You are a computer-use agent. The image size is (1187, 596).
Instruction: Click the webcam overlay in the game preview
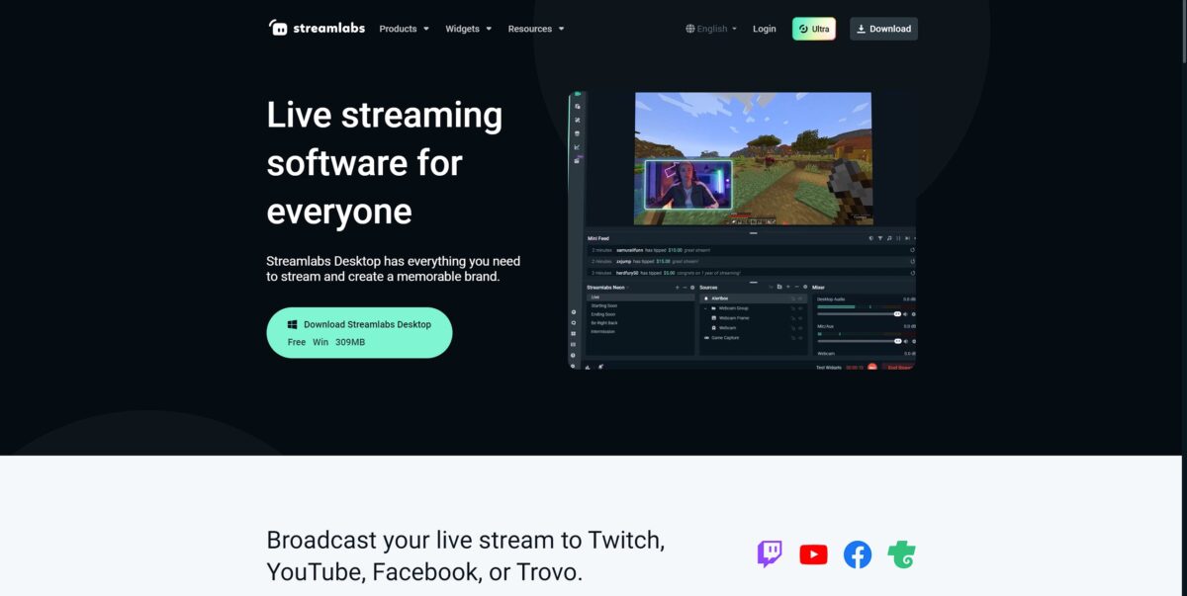[x=688, y=185]
